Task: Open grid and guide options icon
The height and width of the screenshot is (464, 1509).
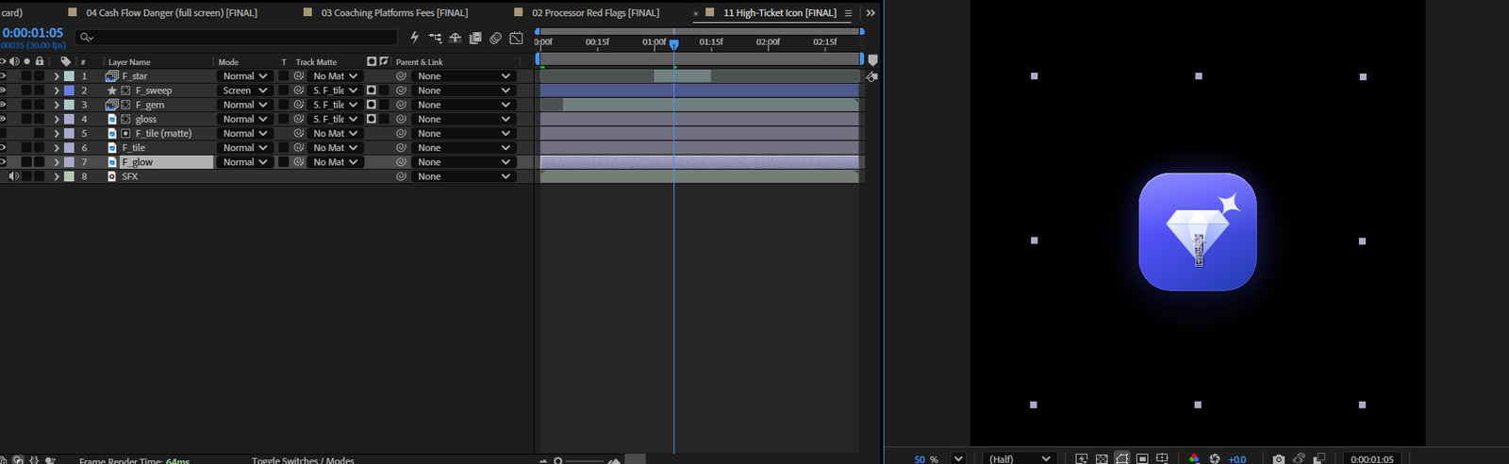Action: 1163,458
